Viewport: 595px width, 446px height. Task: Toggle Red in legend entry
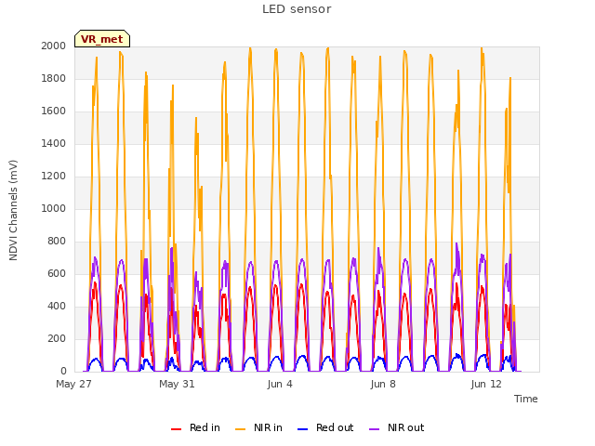pyautogui.click(x=195, y=427)
